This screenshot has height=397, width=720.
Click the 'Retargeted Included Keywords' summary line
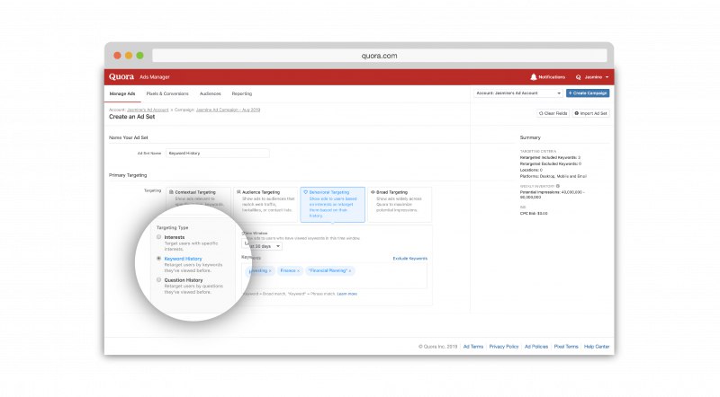[x=550, y=158]
